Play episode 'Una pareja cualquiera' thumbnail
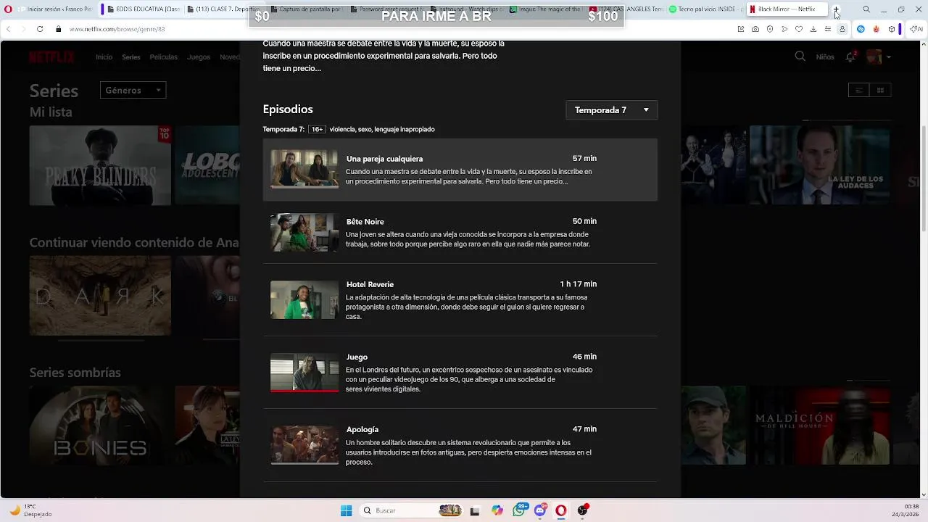 coord(304,169)
